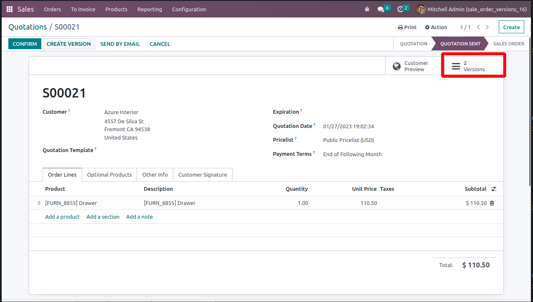Image resolution: width=533 pixels, height=302 pixels.
Task: Open the Reporting menu
Action: tap(150, 9)
